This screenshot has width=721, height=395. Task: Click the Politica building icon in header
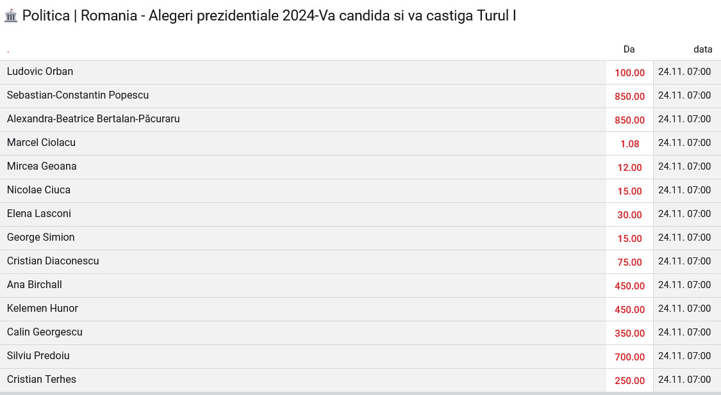coord(11,16)
